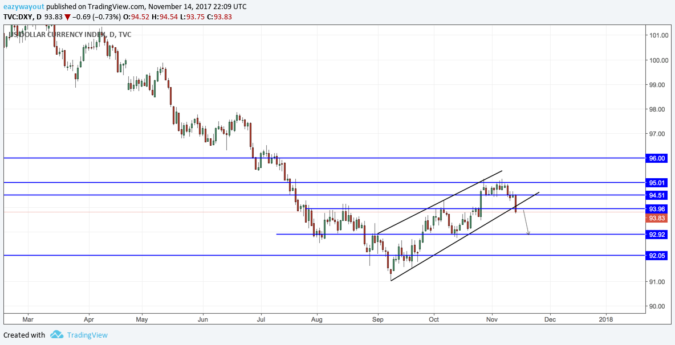Select the 92.92 price level label
The width and height of the screenshot is (675, 345).
pos(657,235)
